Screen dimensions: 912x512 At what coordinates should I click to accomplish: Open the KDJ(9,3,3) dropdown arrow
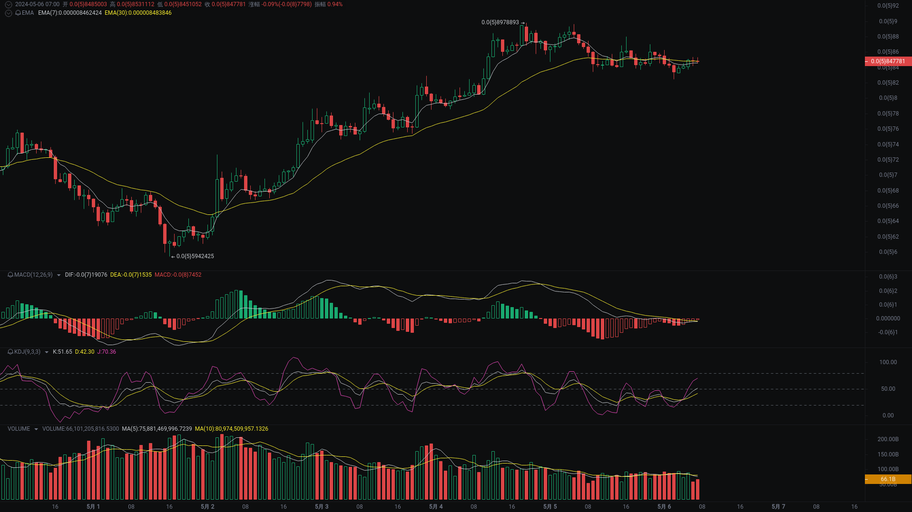pos(46,352)
